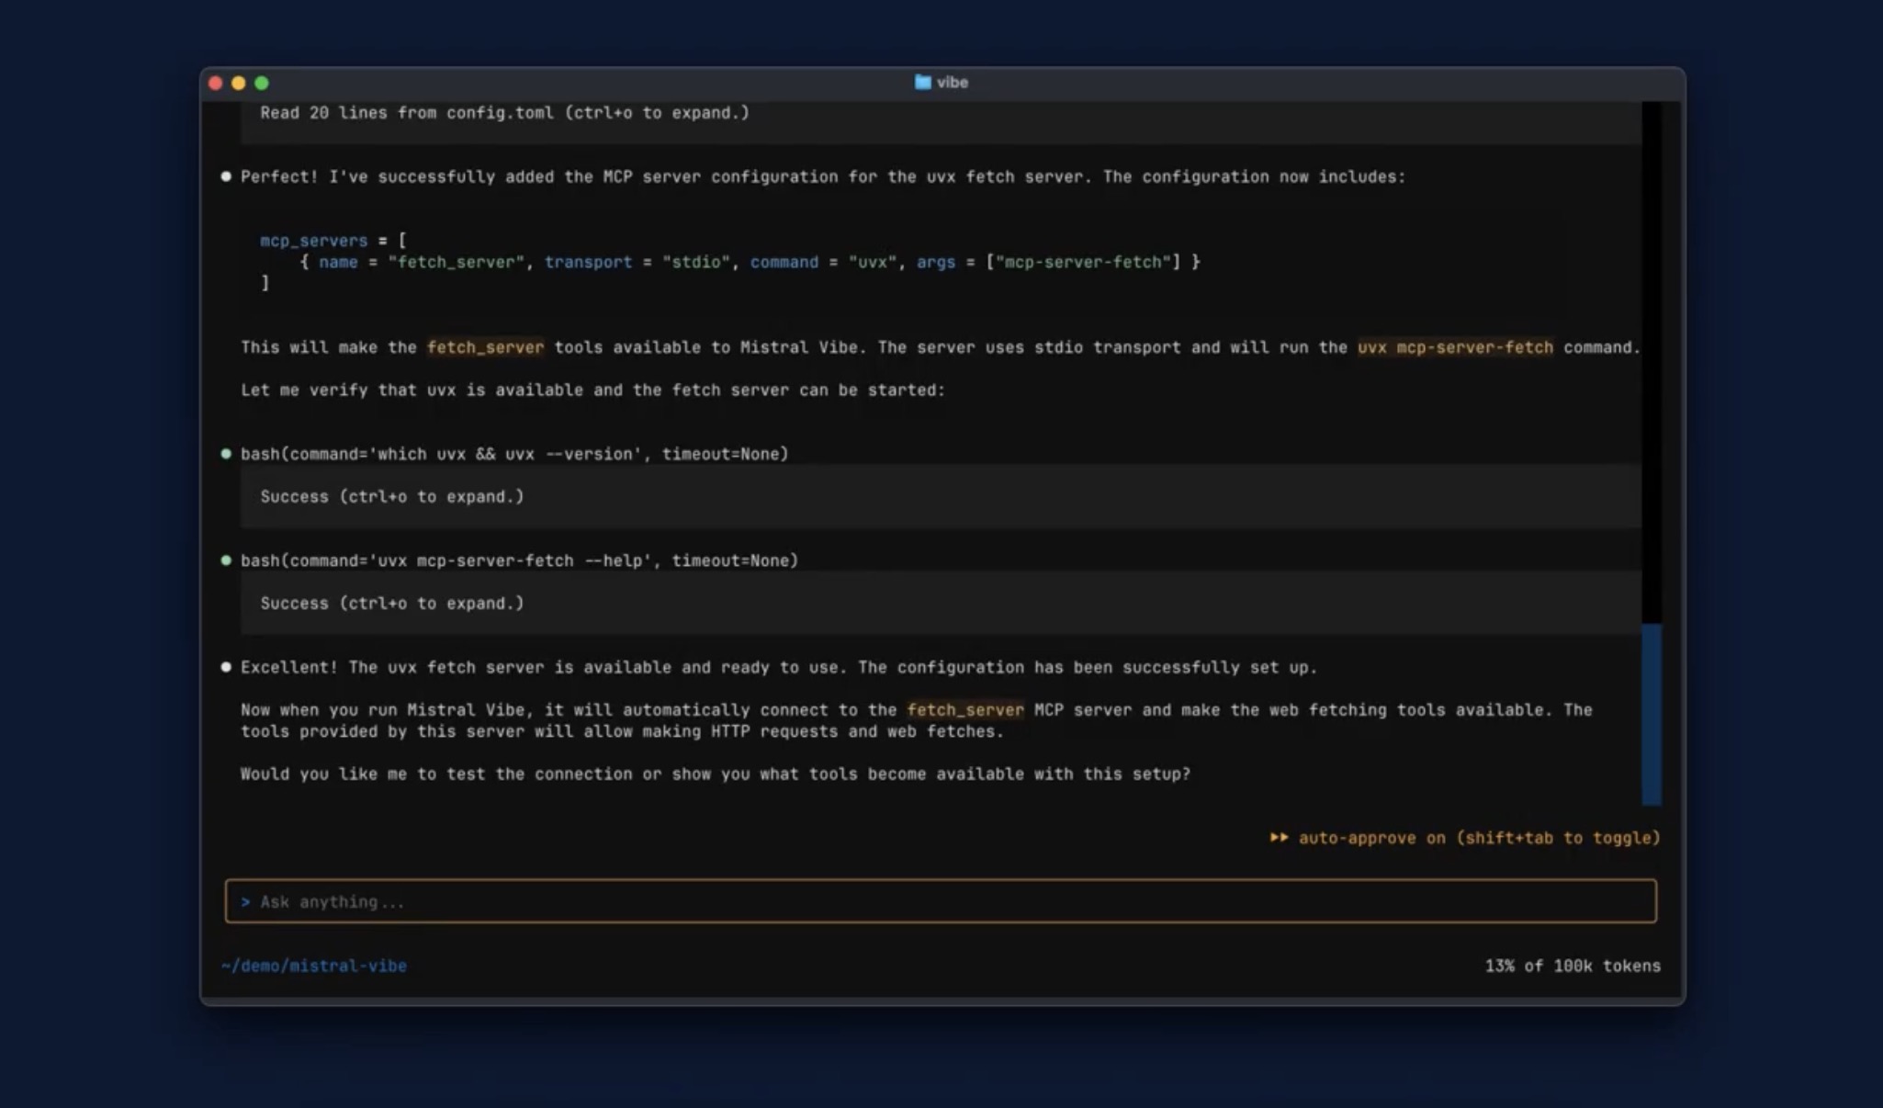This screenshot has width=1883, height=1108.
Task: Click the white bullet next to 'Perfect!' message
Action: 226,176
